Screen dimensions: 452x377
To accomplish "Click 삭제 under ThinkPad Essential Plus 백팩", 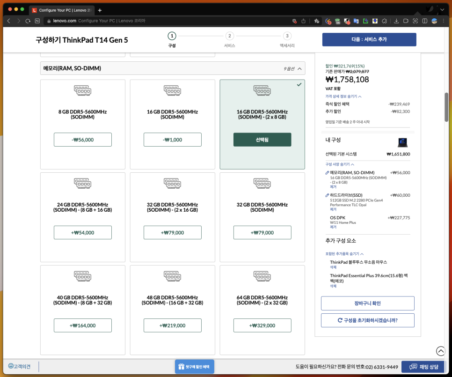I will (x=333, y=286).
